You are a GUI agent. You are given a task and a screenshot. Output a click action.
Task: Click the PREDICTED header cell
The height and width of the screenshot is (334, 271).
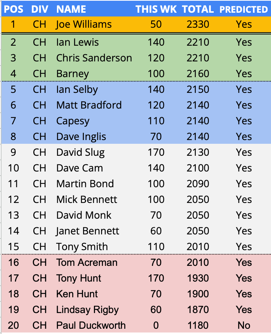click(x=244, y=9)
